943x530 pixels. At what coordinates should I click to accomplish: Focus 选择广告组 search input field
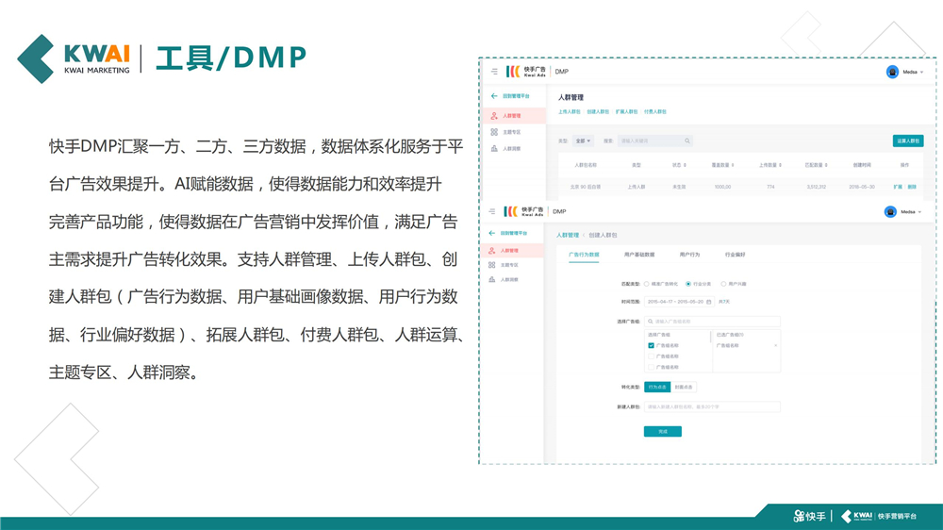pos(712,322)
